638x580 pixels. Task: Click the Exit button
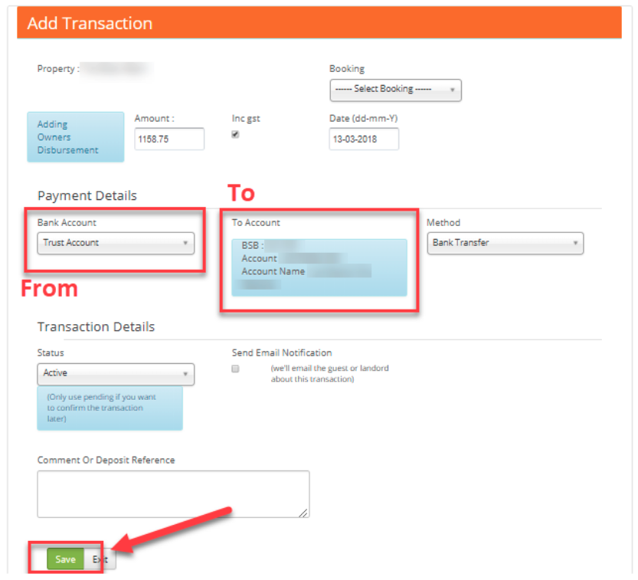pyautogui.click(x=99, y=559)
